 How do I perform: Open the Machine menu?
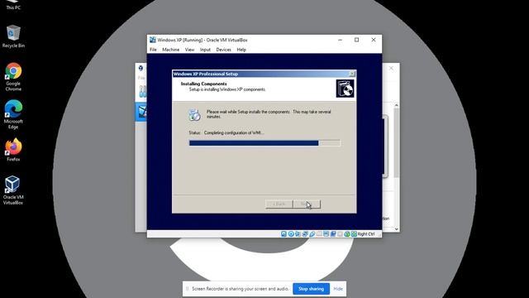pos(171,50)
